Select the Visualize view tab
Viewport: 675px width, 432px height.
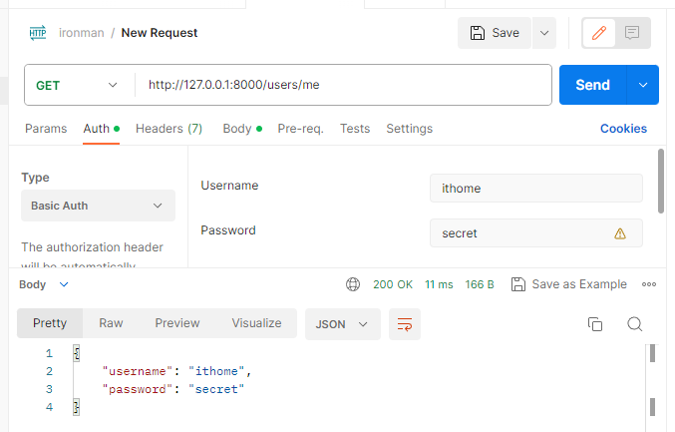point(256,323)
